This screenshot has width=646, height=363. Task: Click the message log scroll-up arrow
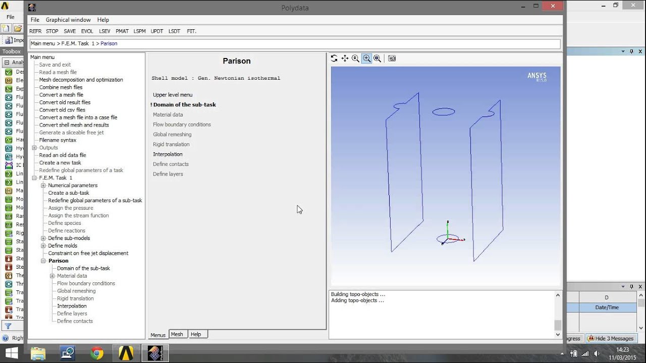pyautogui.click(x=558, y=295)
